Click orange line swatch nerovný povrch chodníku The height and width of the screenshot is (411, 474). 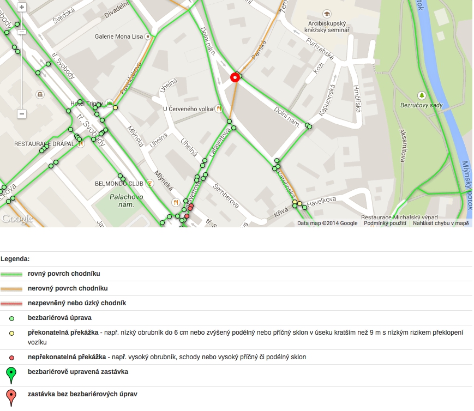[11, 288]
